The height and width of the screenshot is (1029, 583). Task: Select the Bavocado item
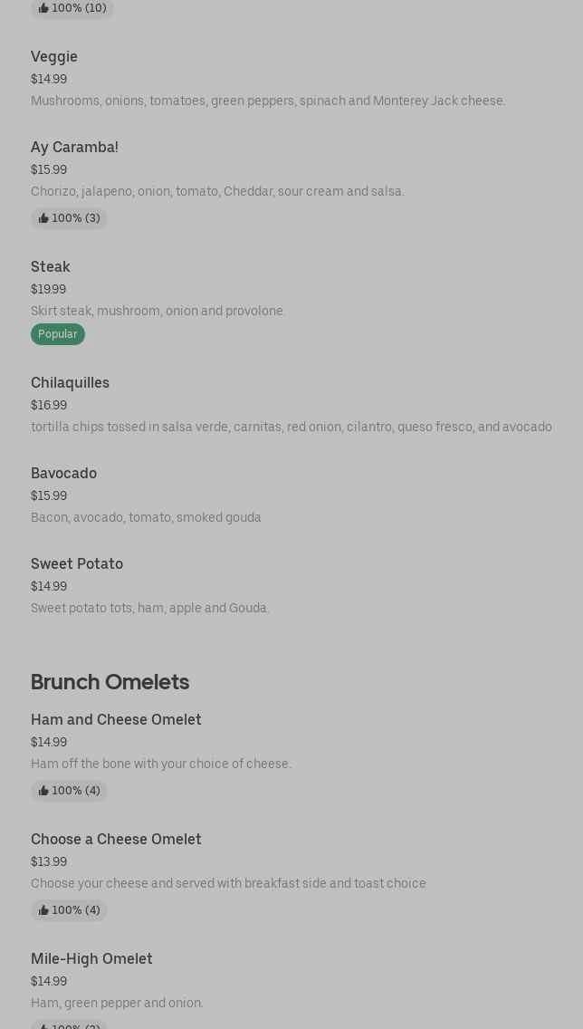point(63,473)
